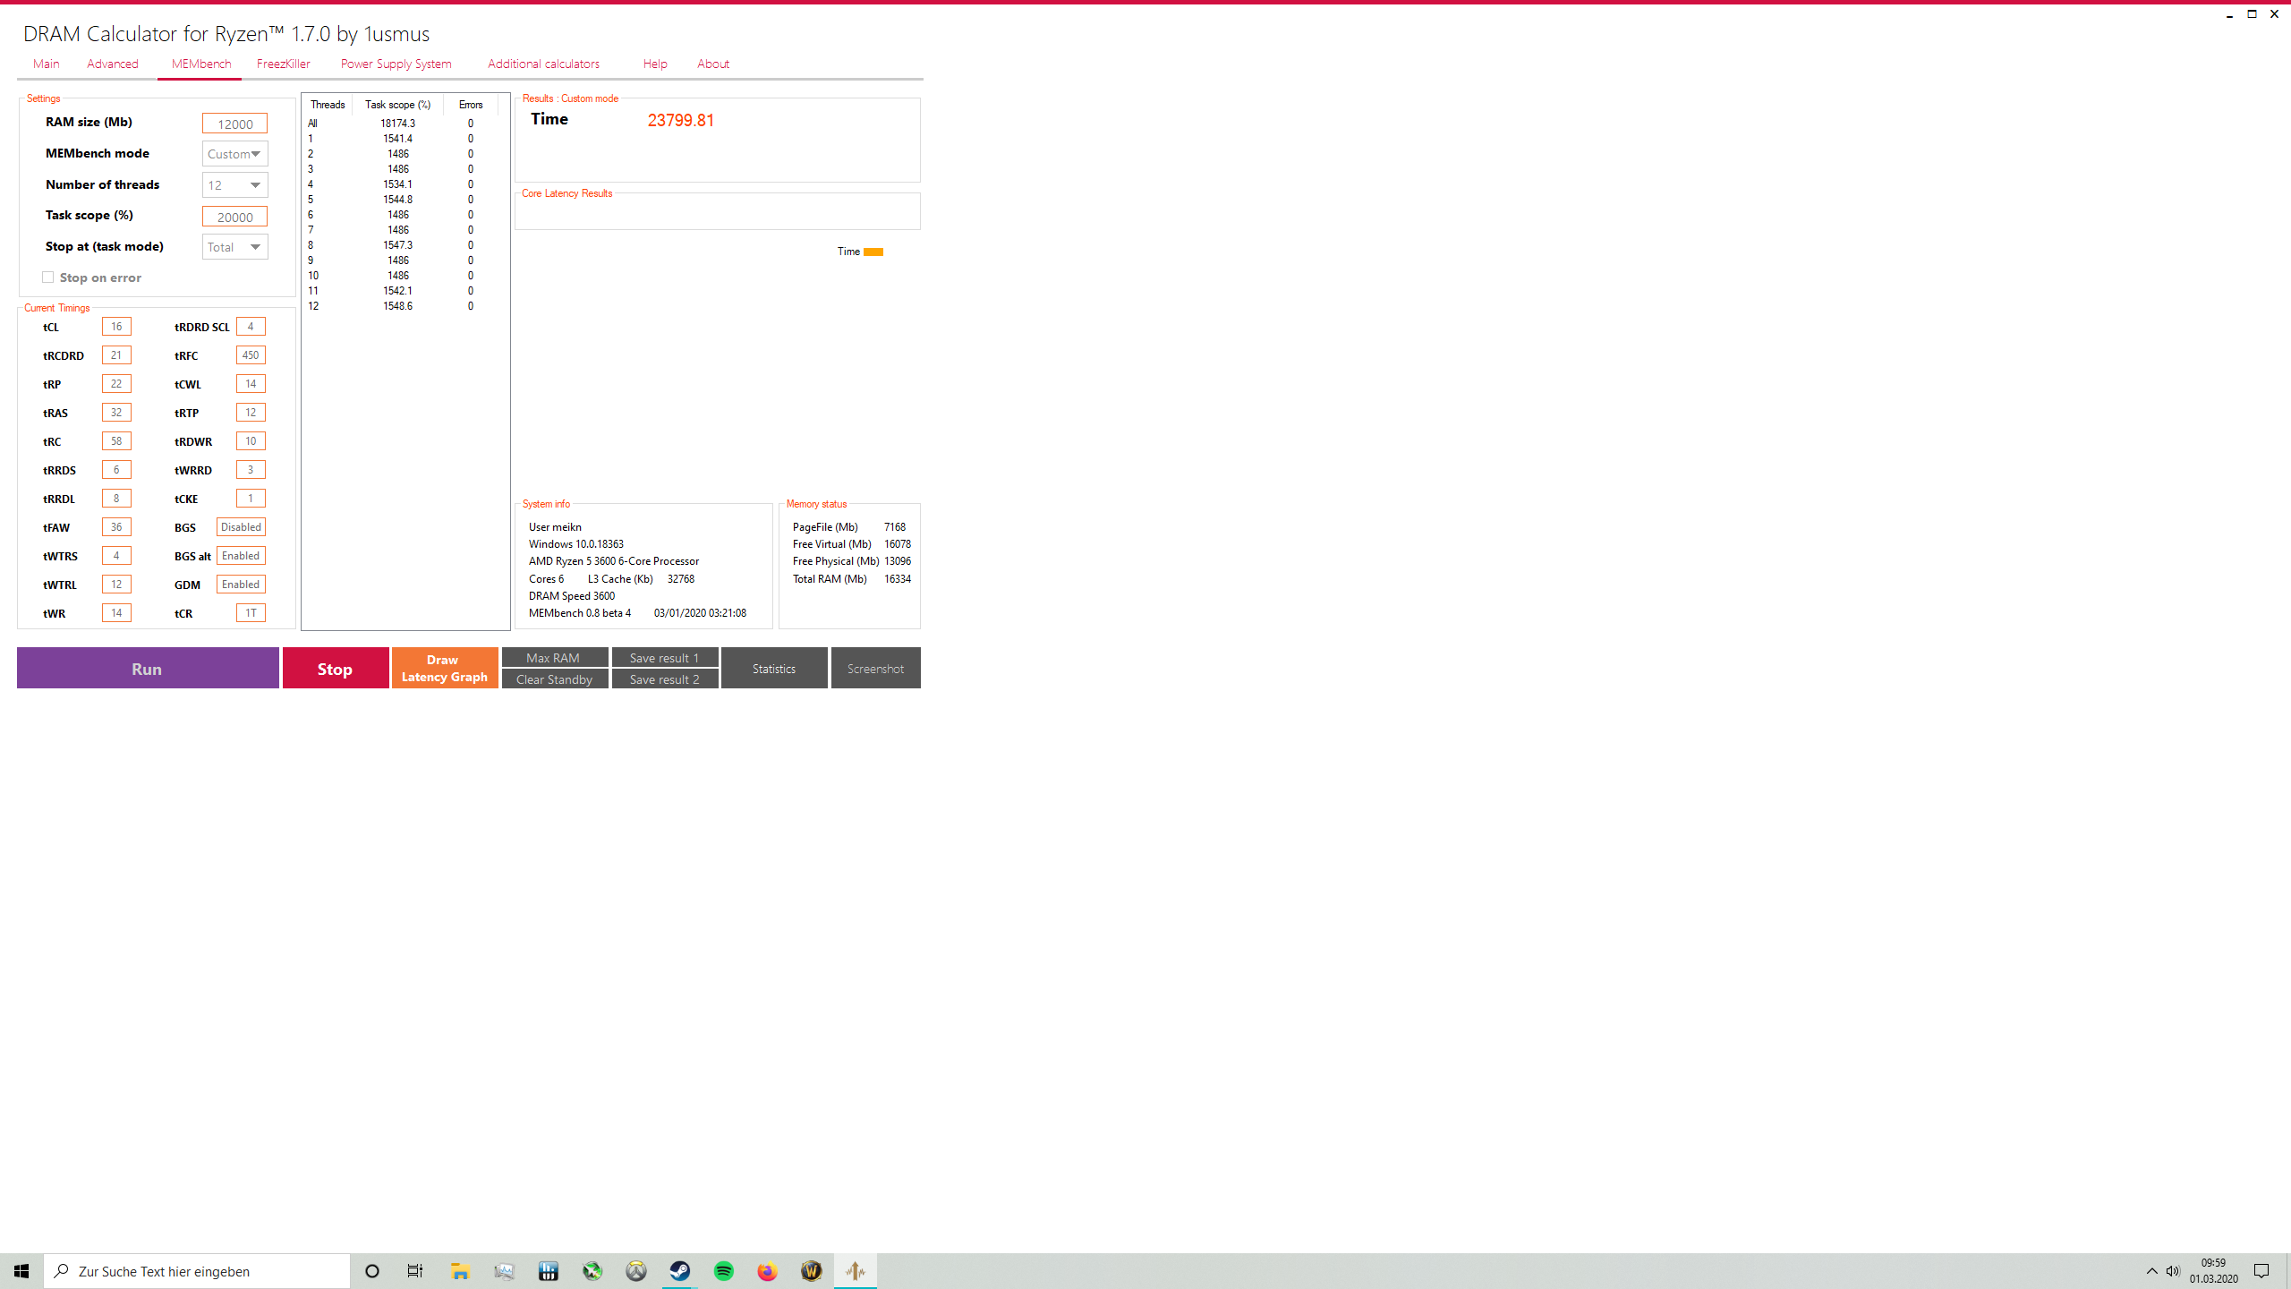Open the FreezKiller tab
This screenshot has width=2291, height=1289.
[284, 64]
